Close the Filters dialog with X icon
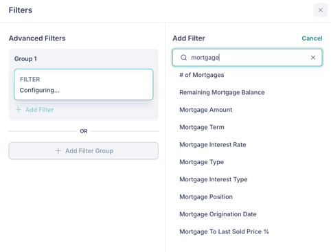 [x=320, y=10]
